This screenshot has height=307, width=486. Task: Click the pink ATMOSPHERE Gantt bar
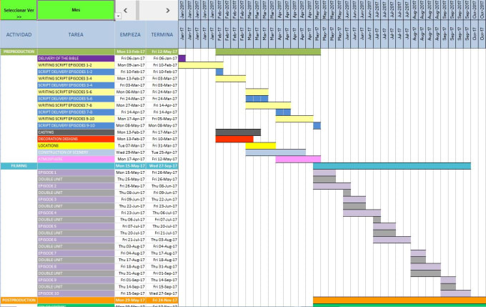298,160
